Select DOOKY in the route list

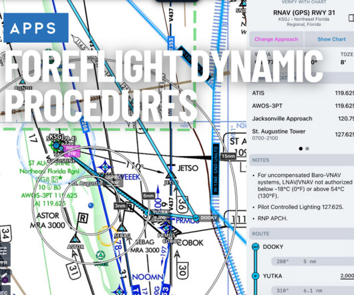tap(273, 247)
